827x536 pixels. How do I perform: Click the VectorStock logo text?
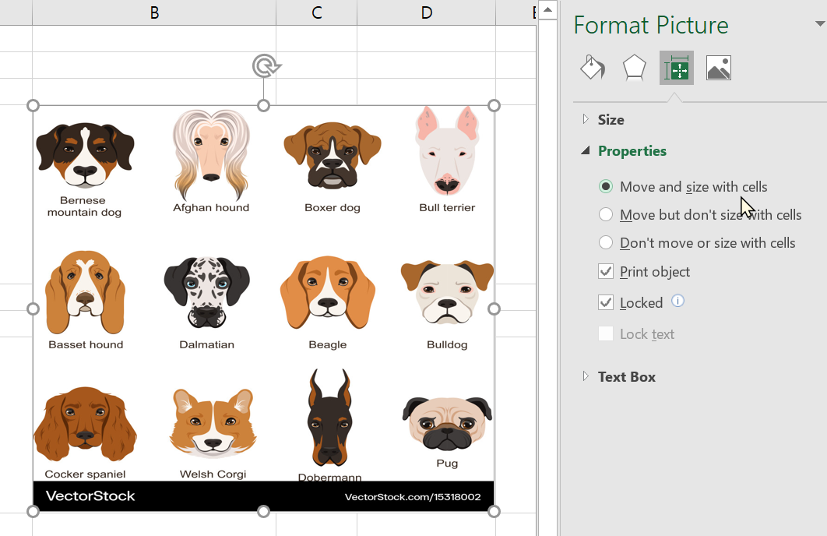[x=90, y=496]
